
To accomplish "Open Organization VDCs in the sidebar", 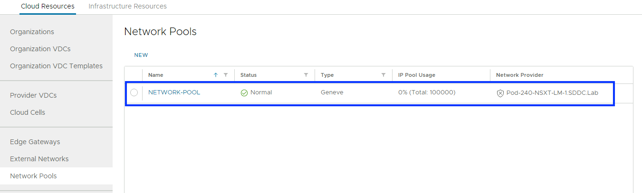I will [x=40, y=49].
